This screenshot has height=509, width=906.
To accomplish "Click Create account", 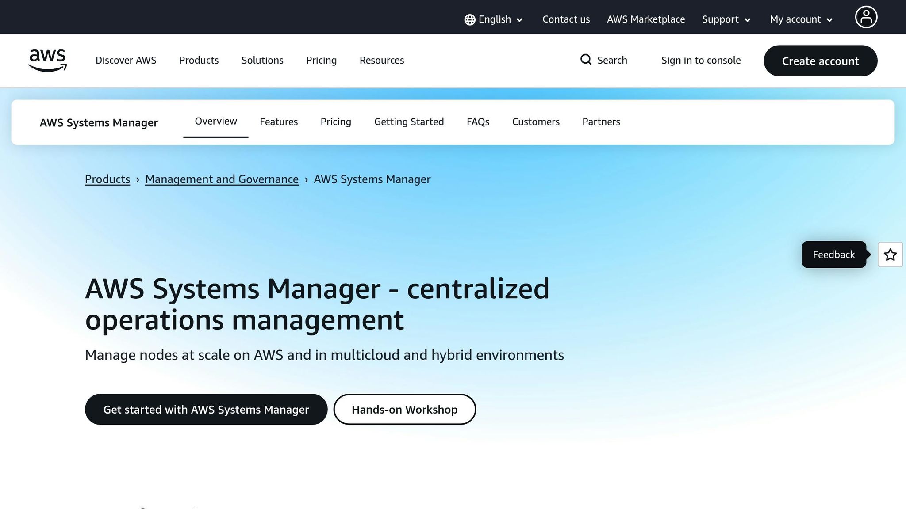I will [820, 61].
